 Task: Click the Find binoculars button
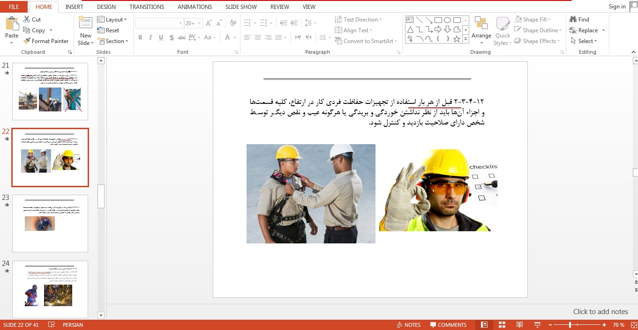579,19
